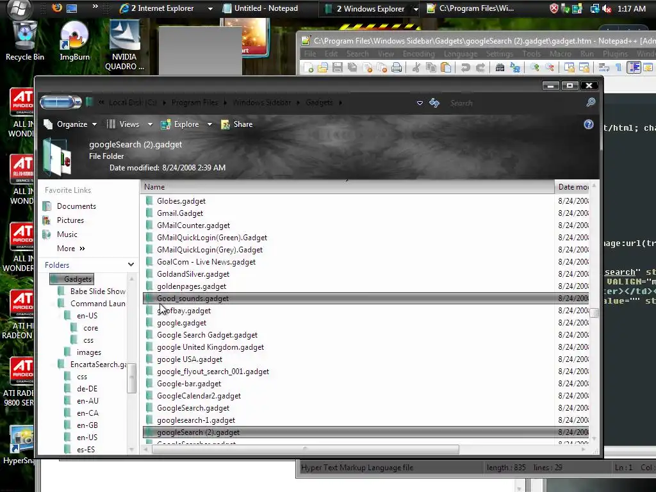Click Replace icon in Notepad++ toolbar
Image resolution: width=656 pixels, height=492 pixels.
pyautogui.click(x=515, y=67)
